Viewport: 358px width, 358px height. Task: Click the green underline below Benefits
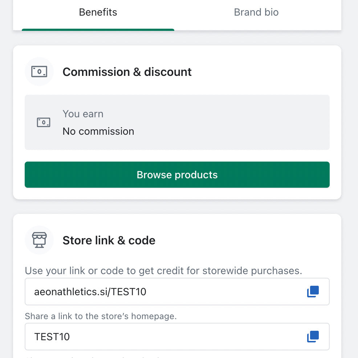click(x=98, y=30)
